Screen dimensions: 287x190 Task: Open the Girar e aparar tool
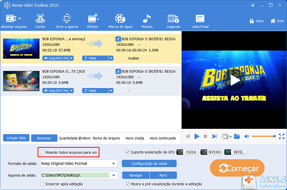(x=67, y=21)
